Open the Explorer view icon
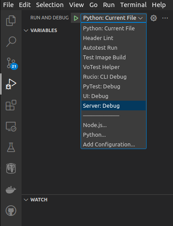 [11, 21]
